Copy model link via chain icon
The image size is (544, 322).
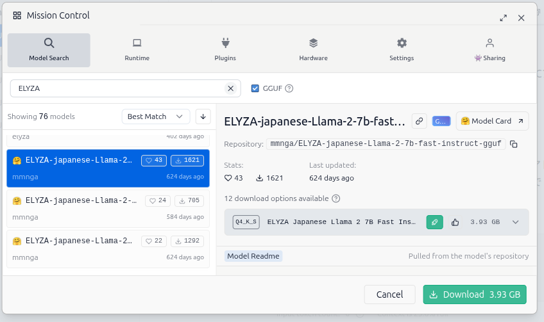pos(419,120)
